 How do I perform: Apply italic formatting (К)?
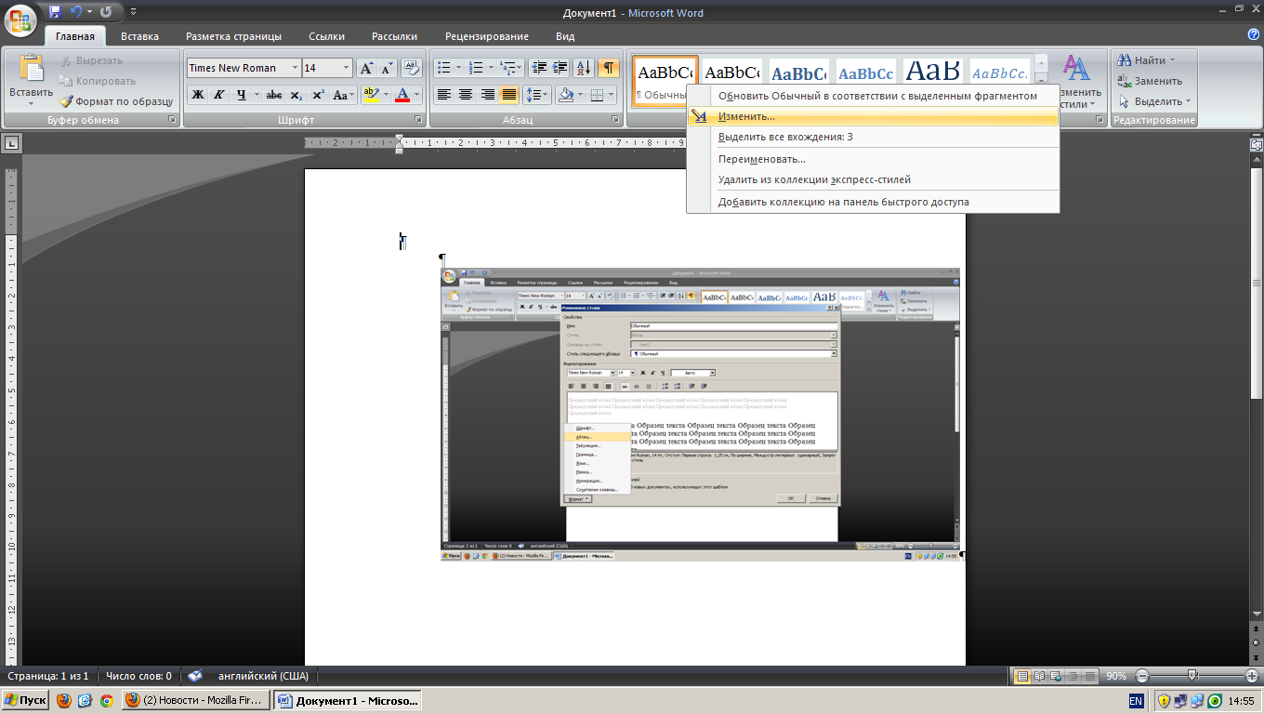tap(219, 95)
